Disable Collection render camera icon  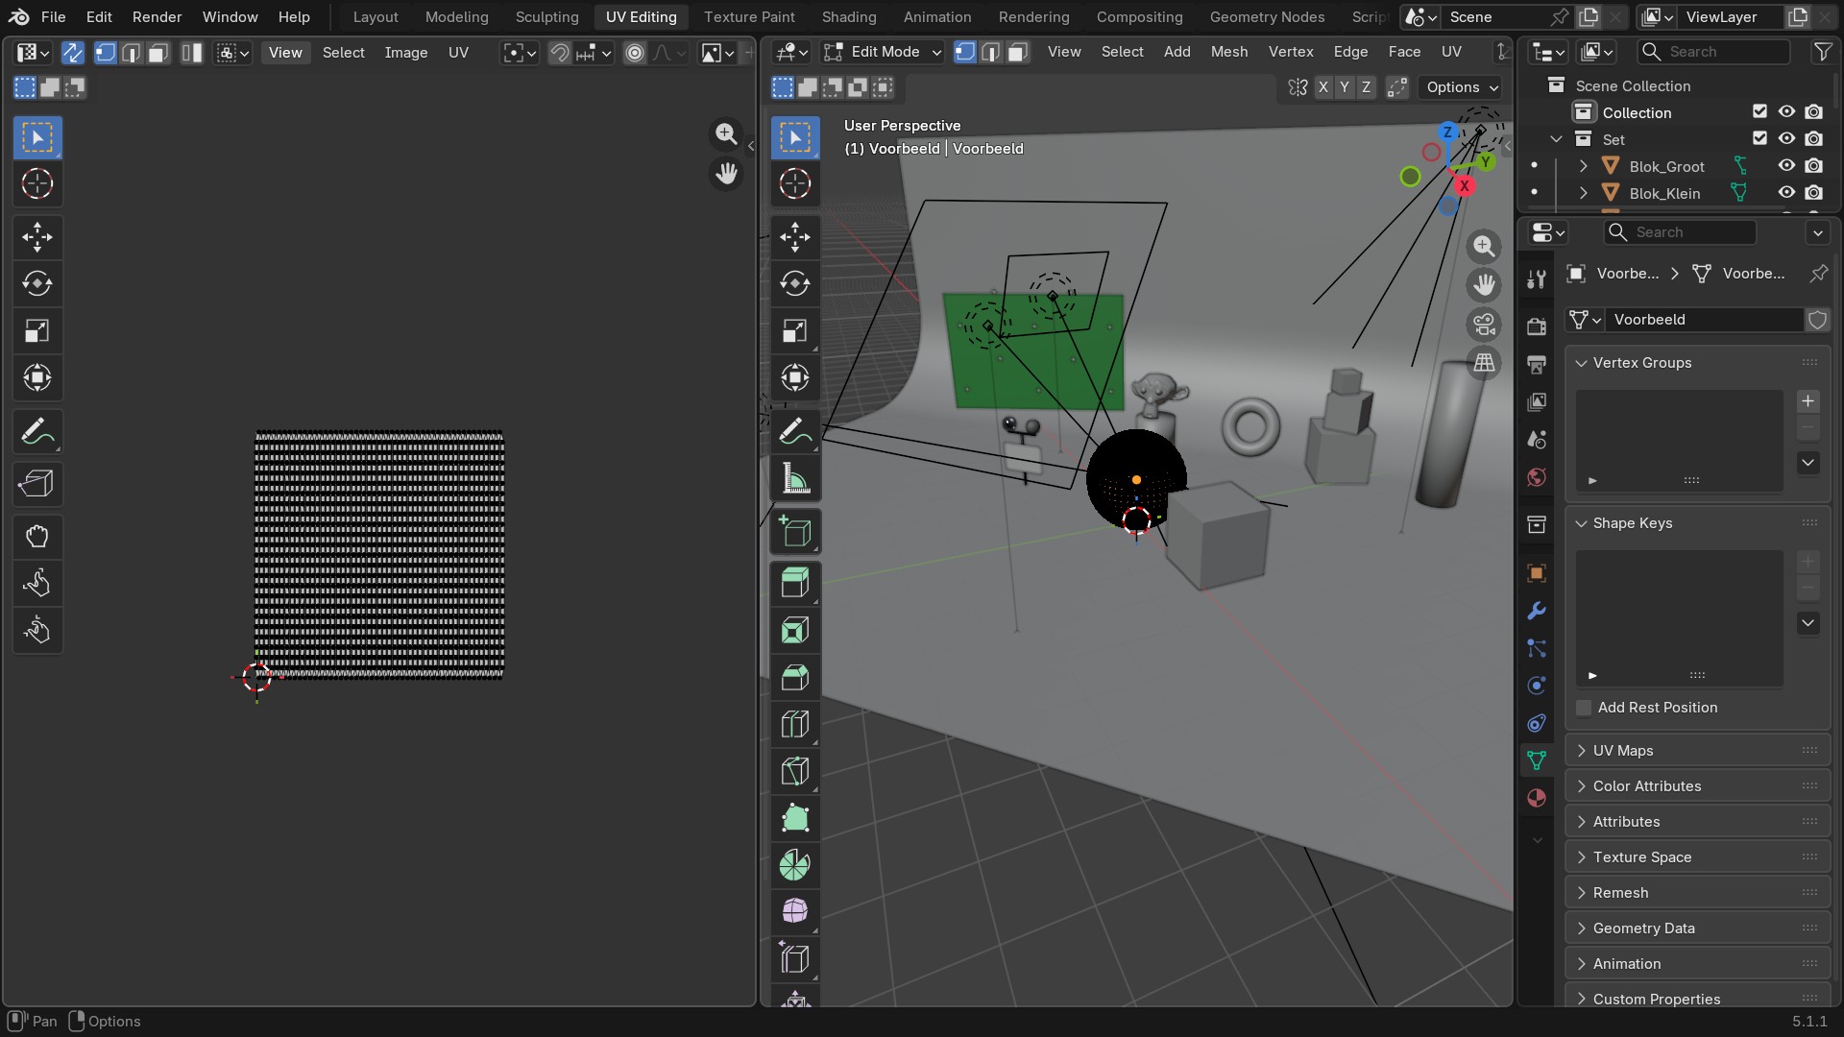click(1813, 112)
